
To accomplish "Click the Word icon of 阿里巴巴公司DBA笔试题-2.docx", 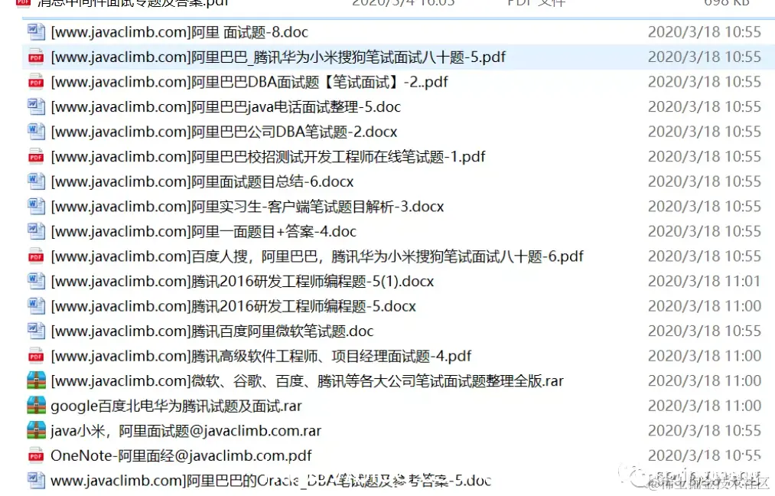I will click(36, 132).
